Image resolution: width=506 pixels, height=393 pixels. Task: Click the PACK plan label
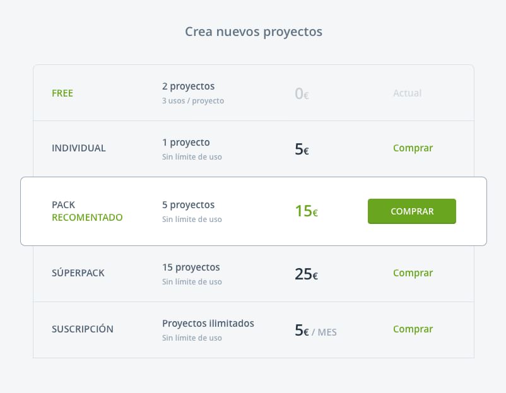(x=63, y=205)
